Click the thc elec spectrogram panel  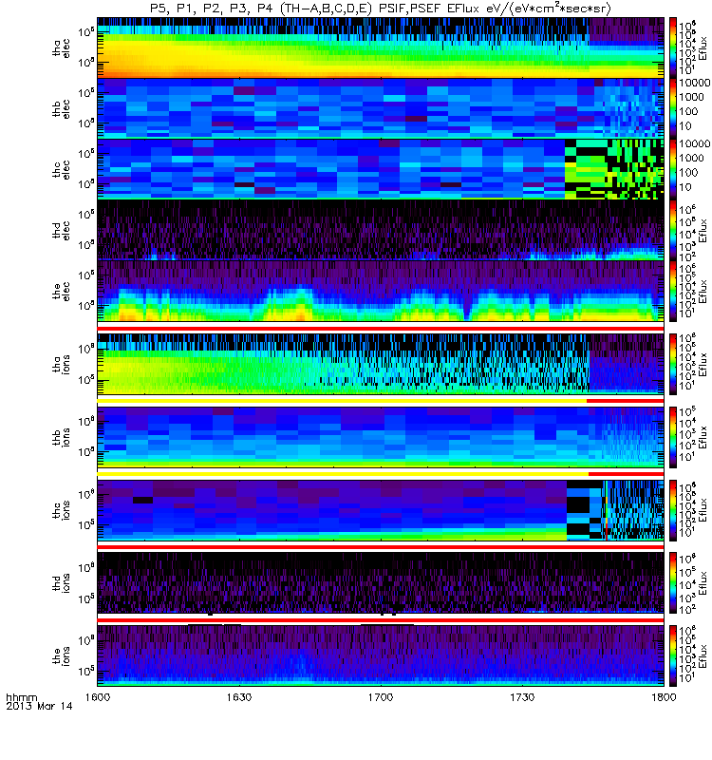[381, 169]
